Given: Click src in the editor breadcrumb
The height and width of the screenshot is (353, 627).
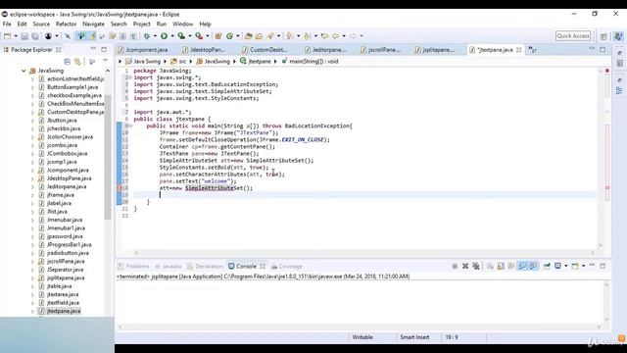Looking at the screenshot, I should pyautogui.click(x=182, y=61).
